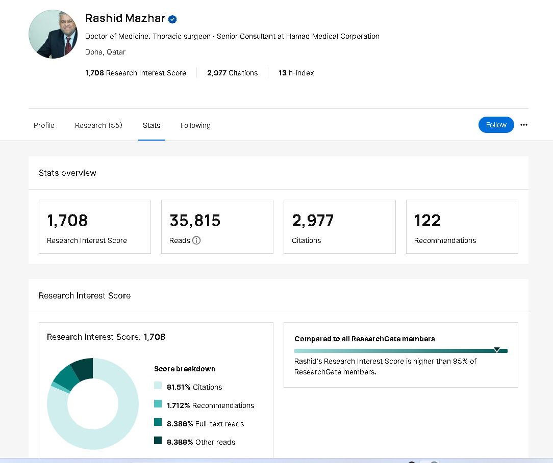Click the percentile marker on comparison bar
This screenshot has height=463, width=553.
click(x=497, y=350)
